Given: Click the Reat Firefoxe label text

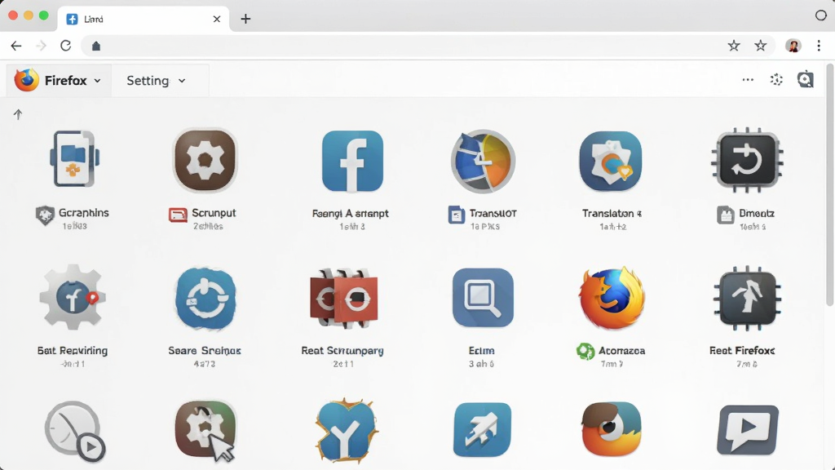Looking at the screenshot, I should [742, 350].
